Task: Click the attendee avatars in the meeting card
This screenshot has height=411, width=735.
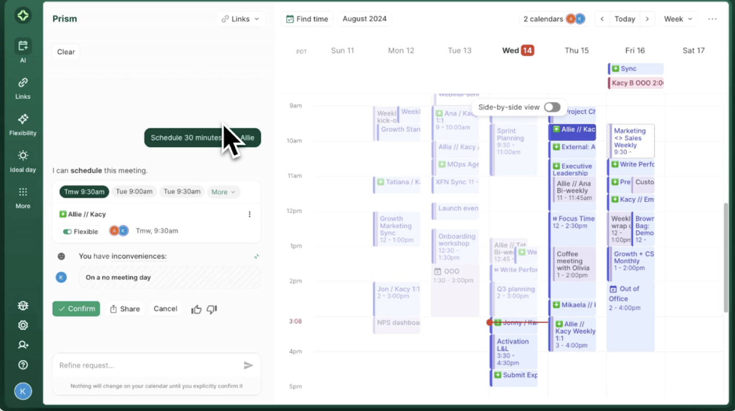Action: click(119, 230)
